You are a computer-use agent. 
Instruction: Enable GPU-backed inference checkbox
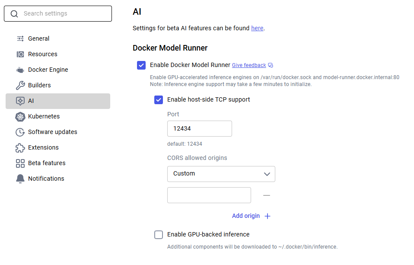[159, 235]
